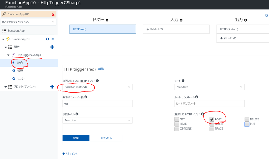269x159 pixels.
Task: Click the double chevron beside FunctionApp10
Action: point(53,39)
